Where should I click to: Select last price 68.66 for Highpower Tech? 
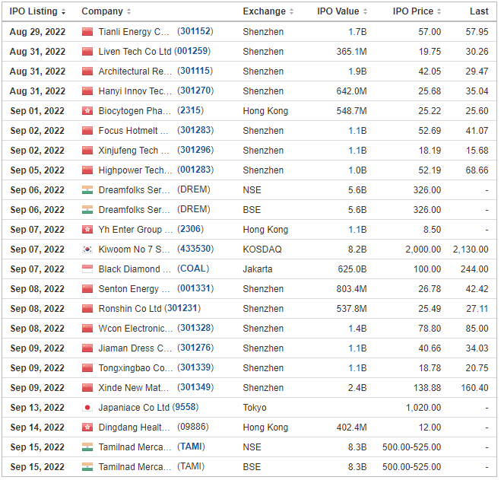pyautogui.click(x=477, y=170)
